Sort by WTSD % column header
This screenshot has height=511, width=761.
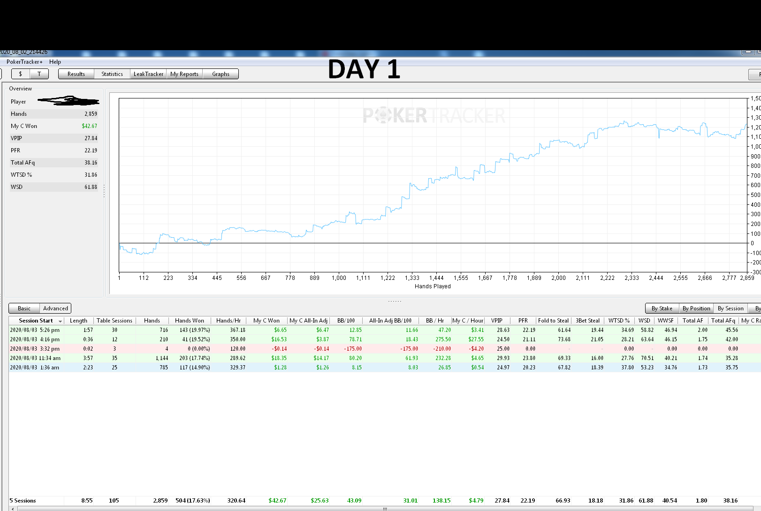619,321
